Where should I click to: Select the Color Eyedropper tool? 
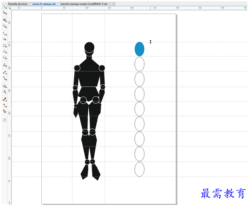click(4, 99)
